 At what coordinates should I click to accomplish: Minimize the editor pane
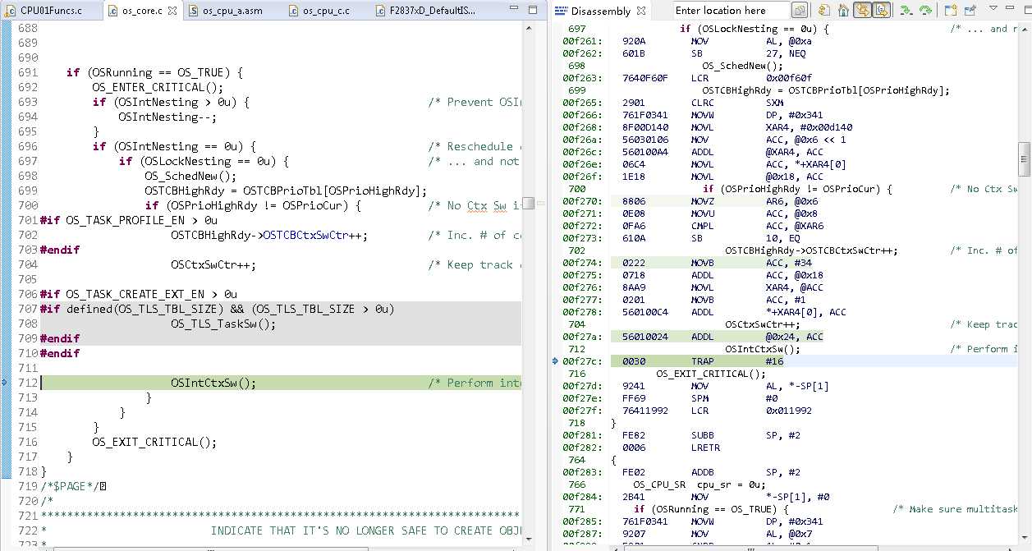[x=513, y=9]
